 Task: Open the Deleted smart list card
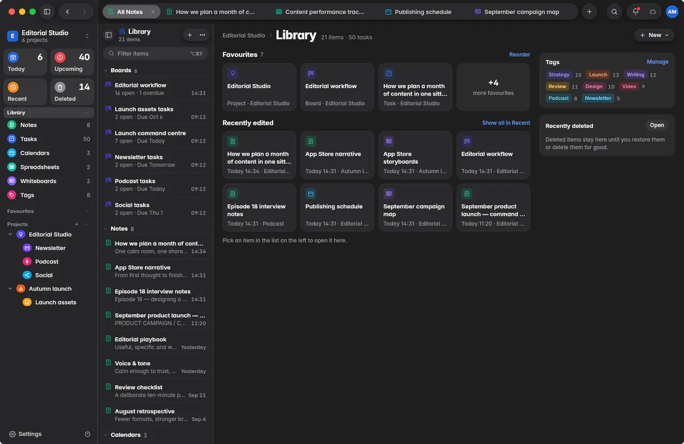pos(72,92)
